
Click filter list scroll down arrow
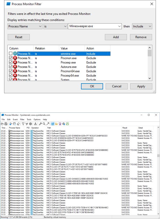pyautogui.click(x=149, y=78)
